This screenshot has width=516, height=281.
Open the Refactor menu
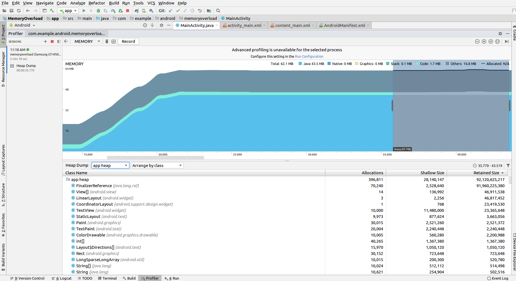click(97, 3)
